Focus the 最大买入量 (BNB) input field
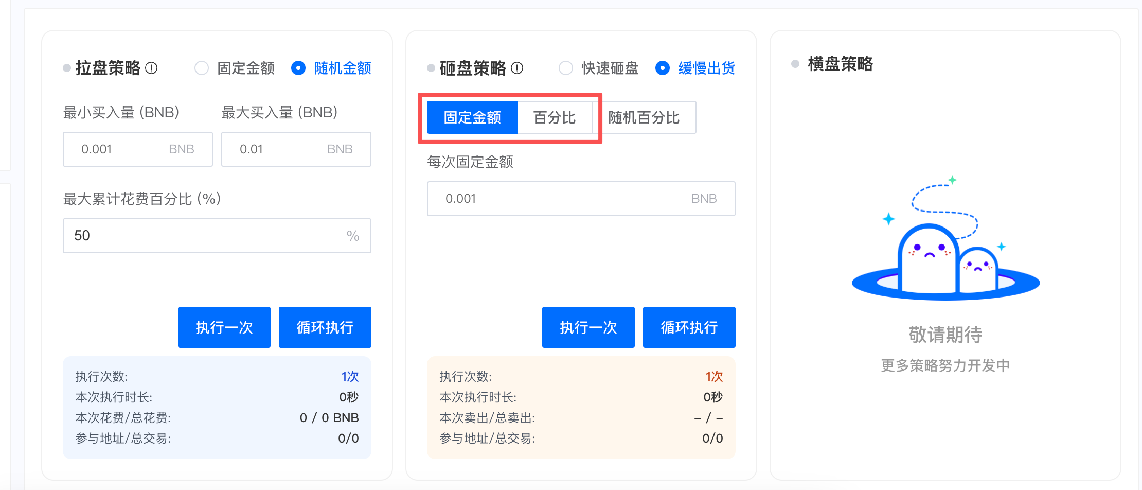The image size is (1142, 490). click(x=280, y=149)
